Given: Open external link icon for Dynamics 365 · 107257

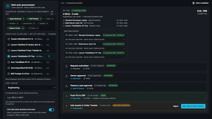Looking at the screenshot, I should tap(123, 44).
